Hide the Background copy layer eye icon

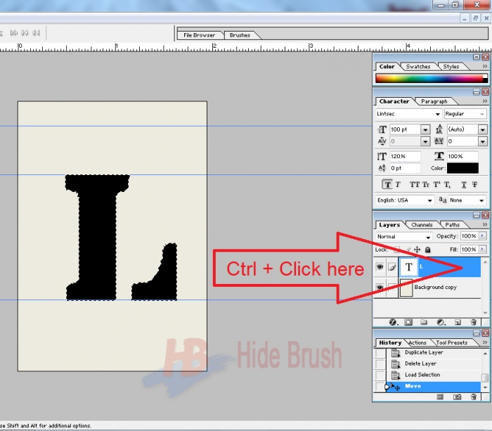380,288
